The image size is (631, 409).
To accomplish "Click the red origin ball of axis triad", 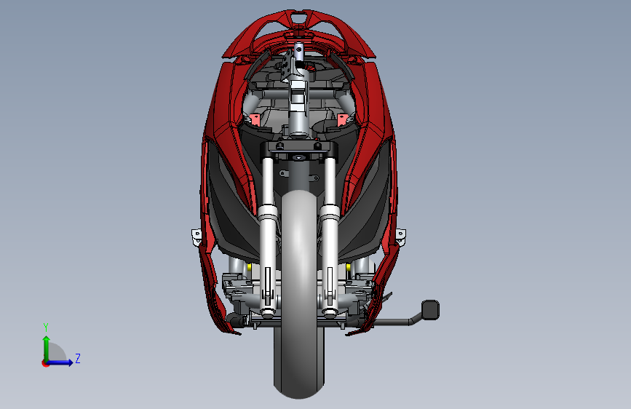I will (45, 363).
